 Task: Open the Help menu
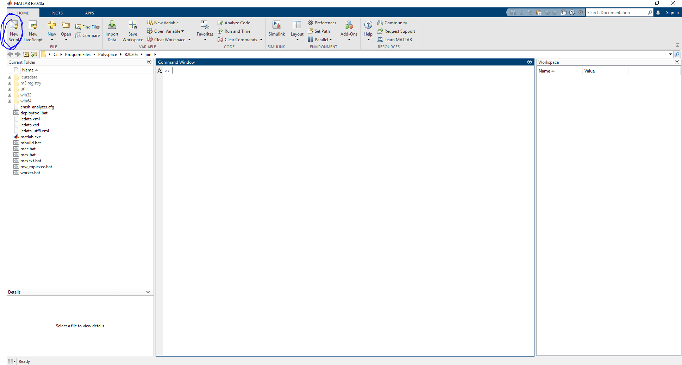point(368,31)
